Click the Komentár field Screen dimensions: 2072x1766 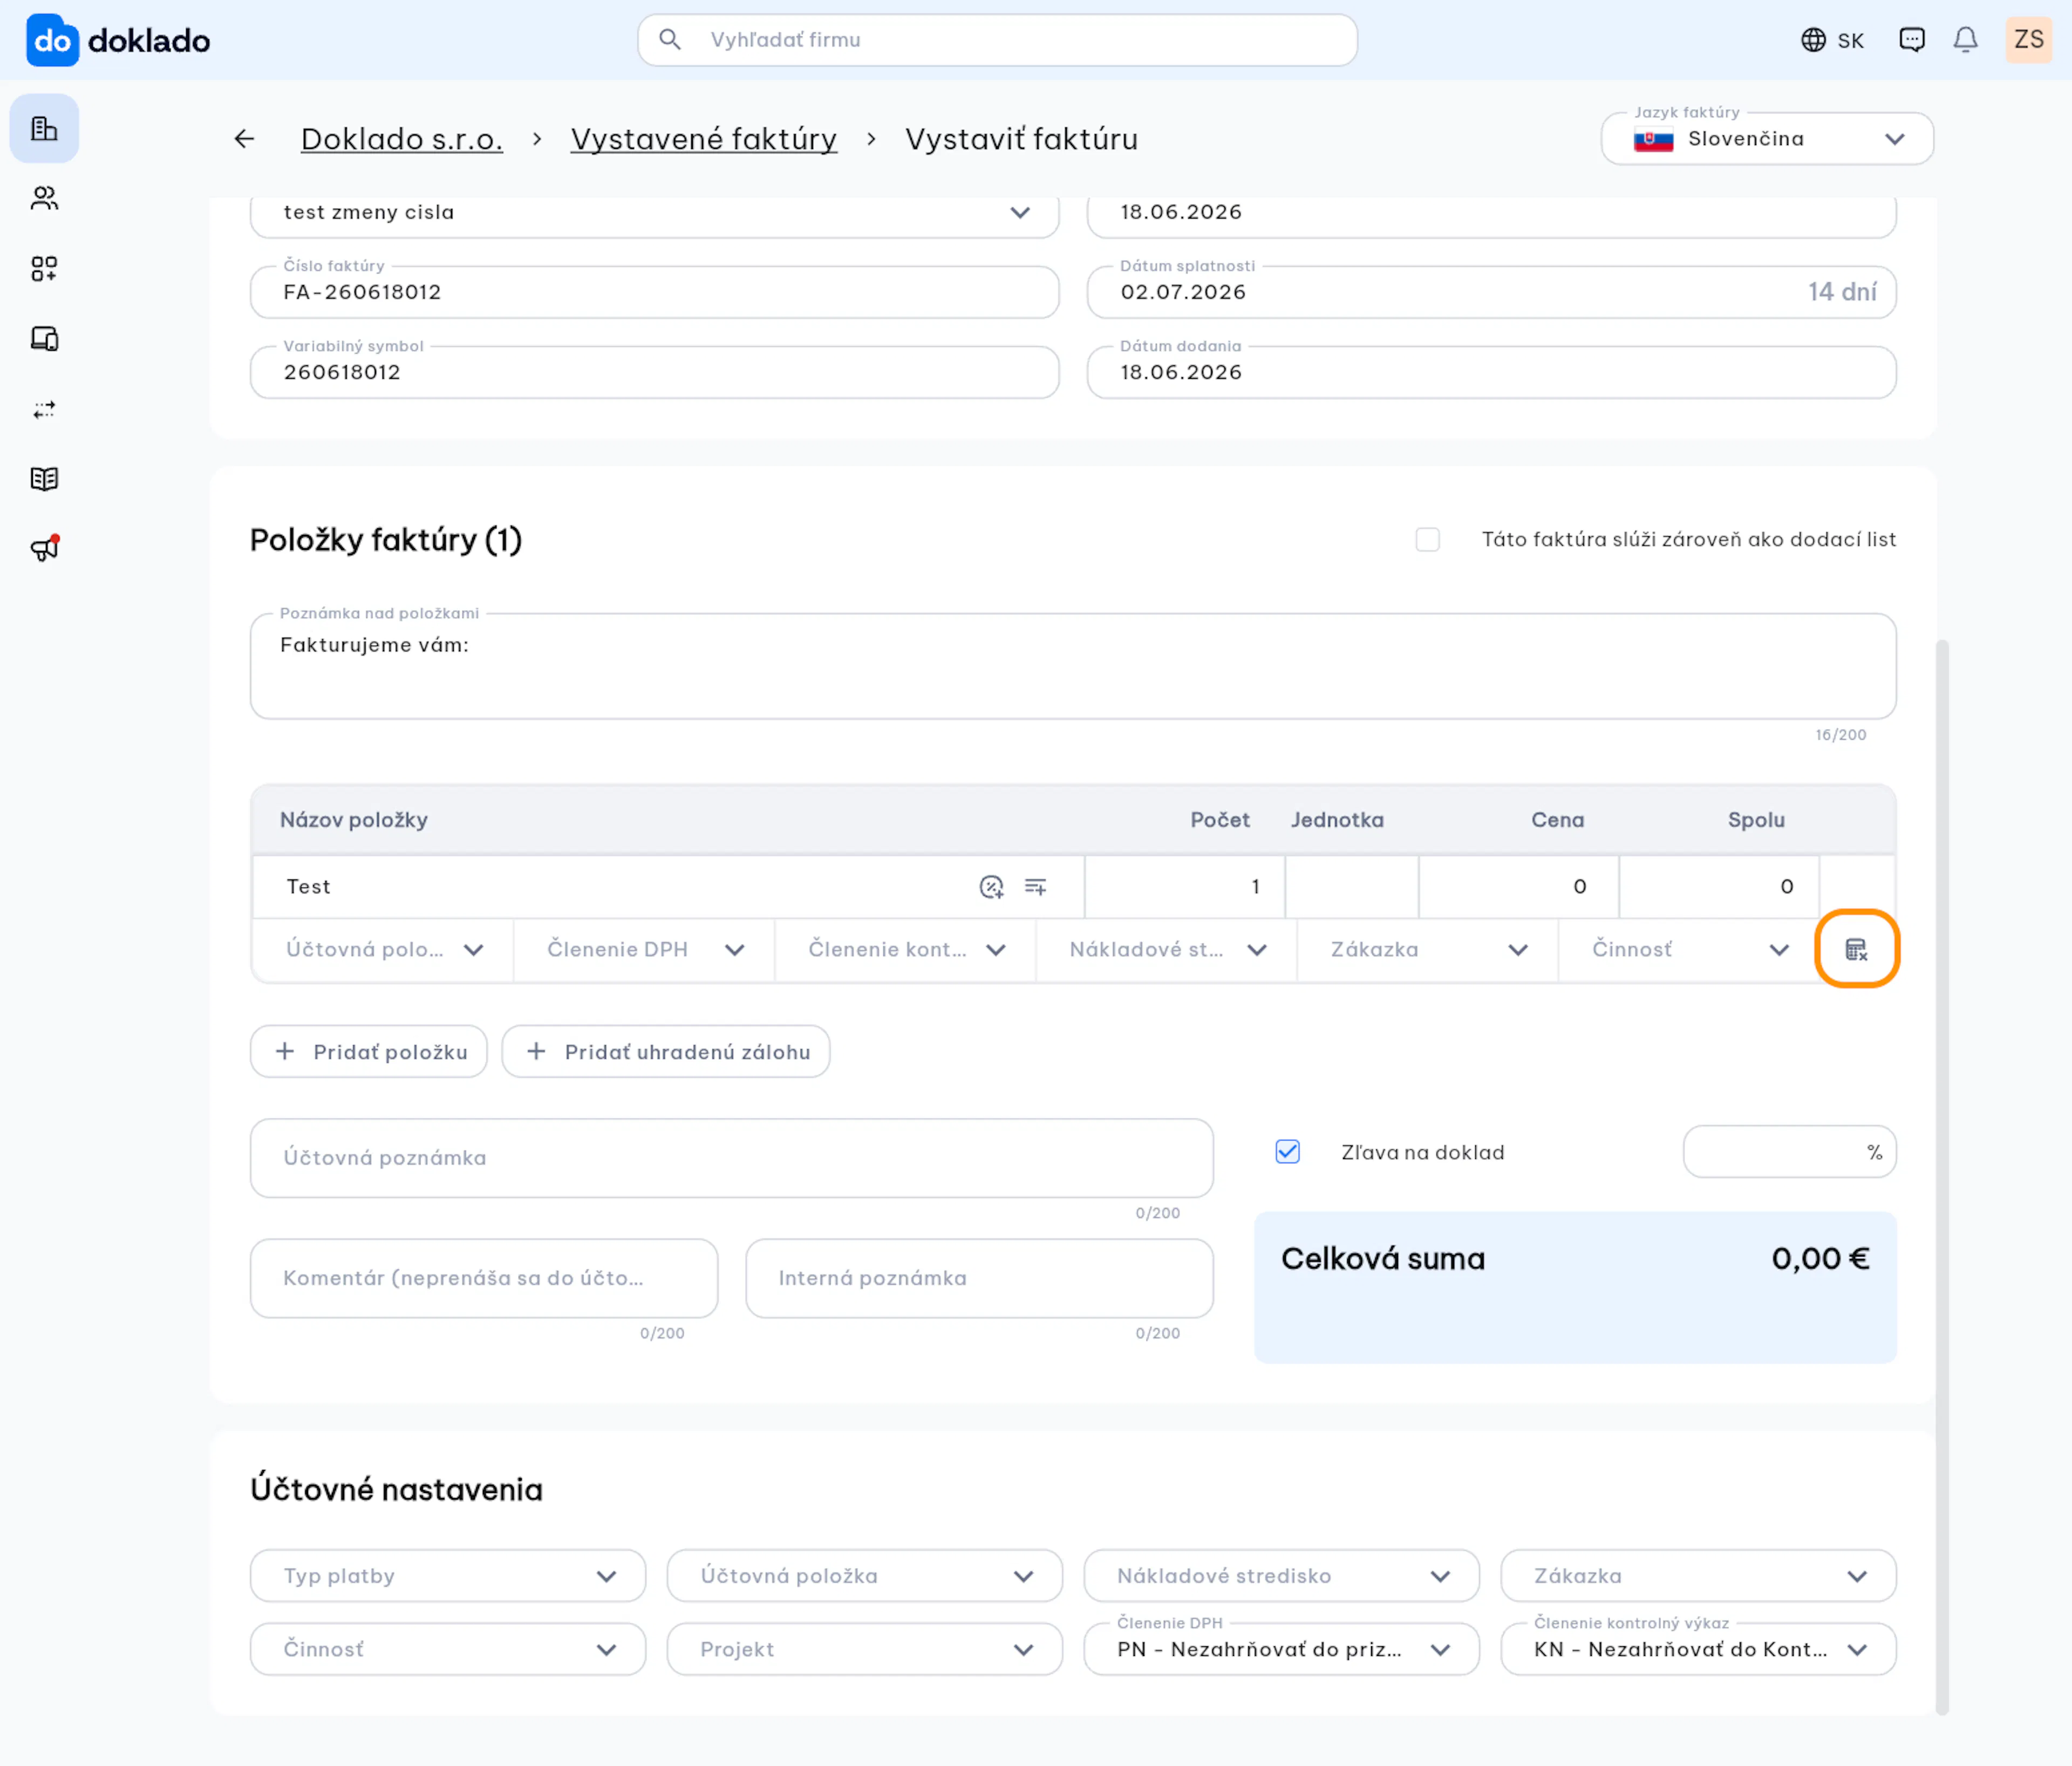(484, 1278)
